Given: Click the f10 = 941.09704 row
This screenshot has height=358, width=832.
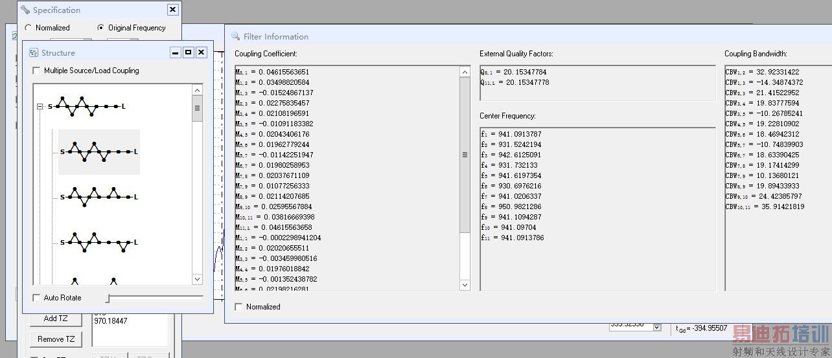Looking at the screenshot, I should click(508, 227).
